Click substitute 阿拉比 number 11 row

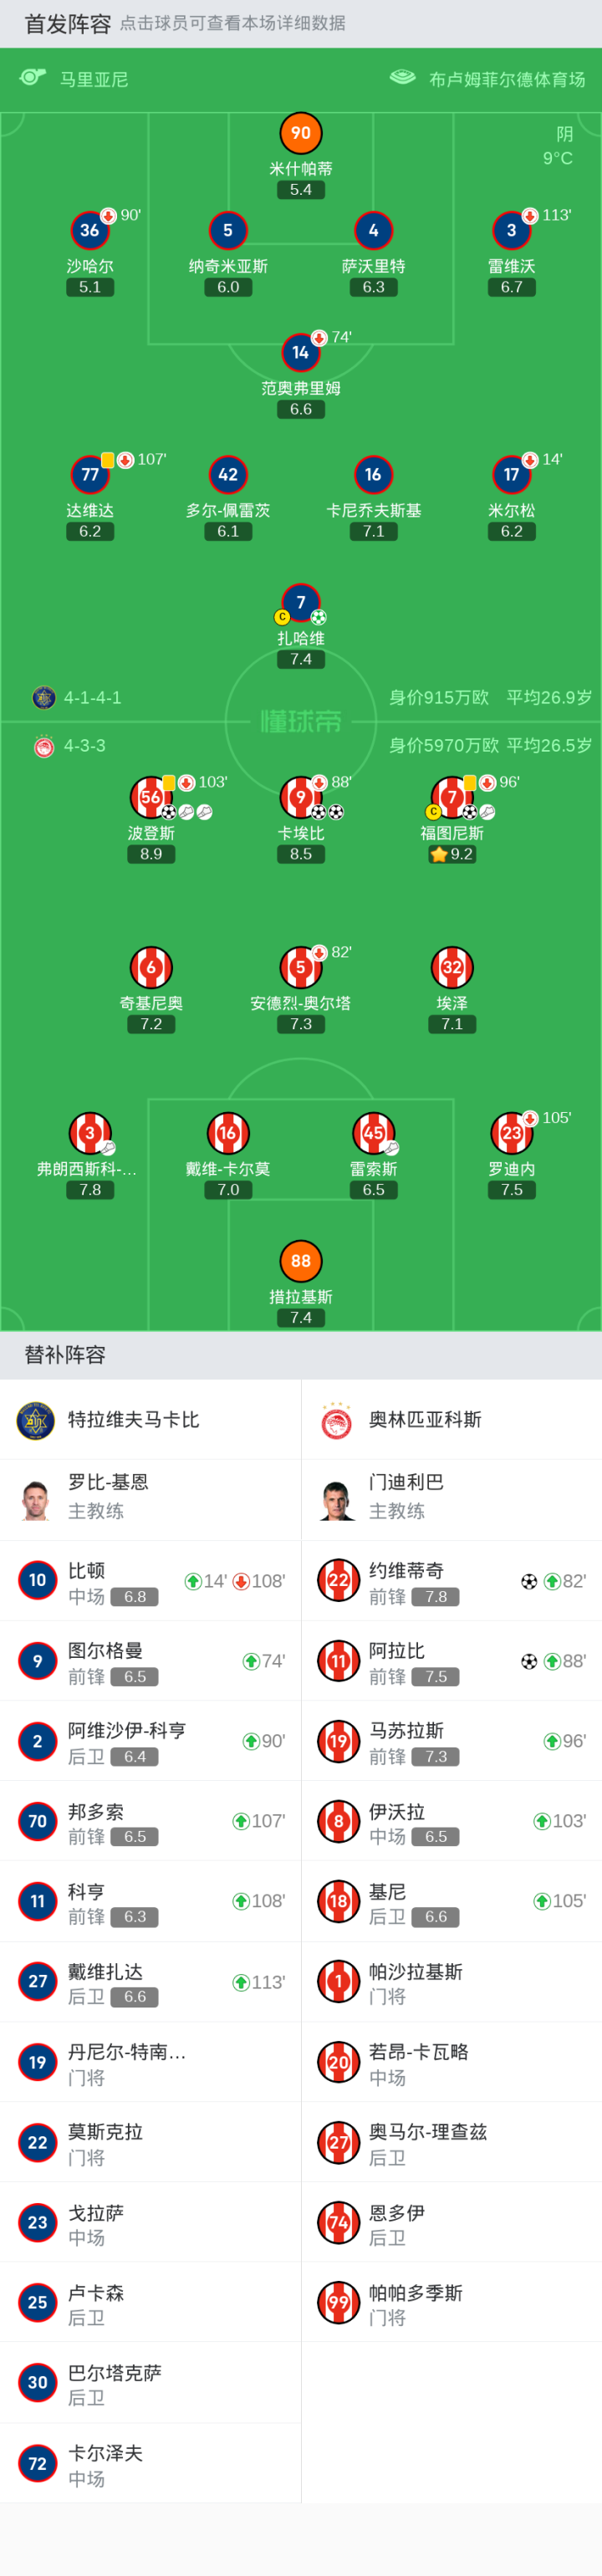451,1661
